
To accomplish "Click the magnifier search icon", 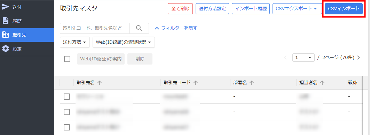I will coord(139,28).
